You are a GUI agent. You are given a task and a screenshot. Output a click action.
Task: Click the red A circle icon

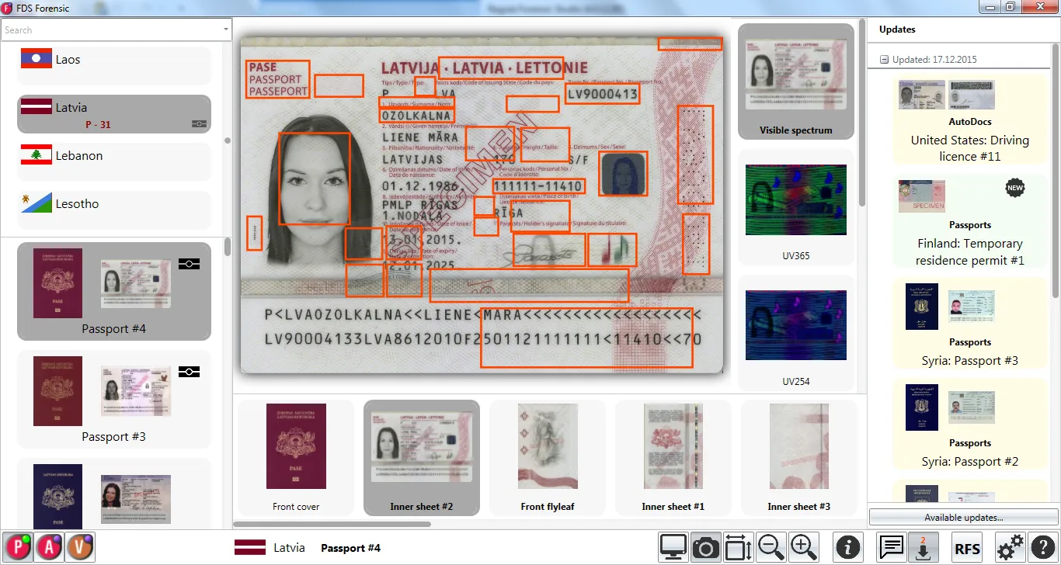tap(49, 548)
